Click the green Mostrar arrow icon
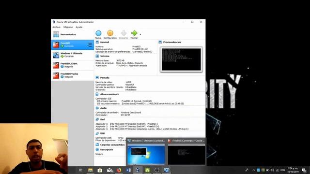The image size is (310, 174). pos(134,33)
